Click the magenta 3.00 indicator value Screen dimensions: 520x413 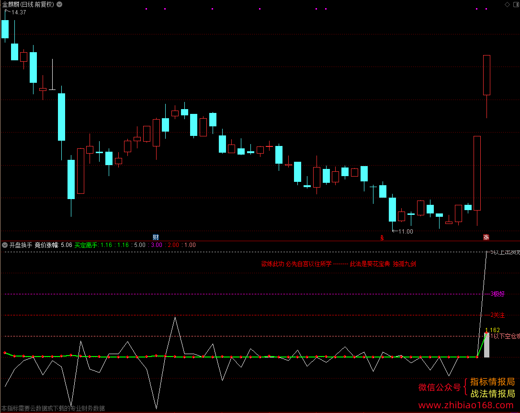pyautogui.click(x=157, y=245)
